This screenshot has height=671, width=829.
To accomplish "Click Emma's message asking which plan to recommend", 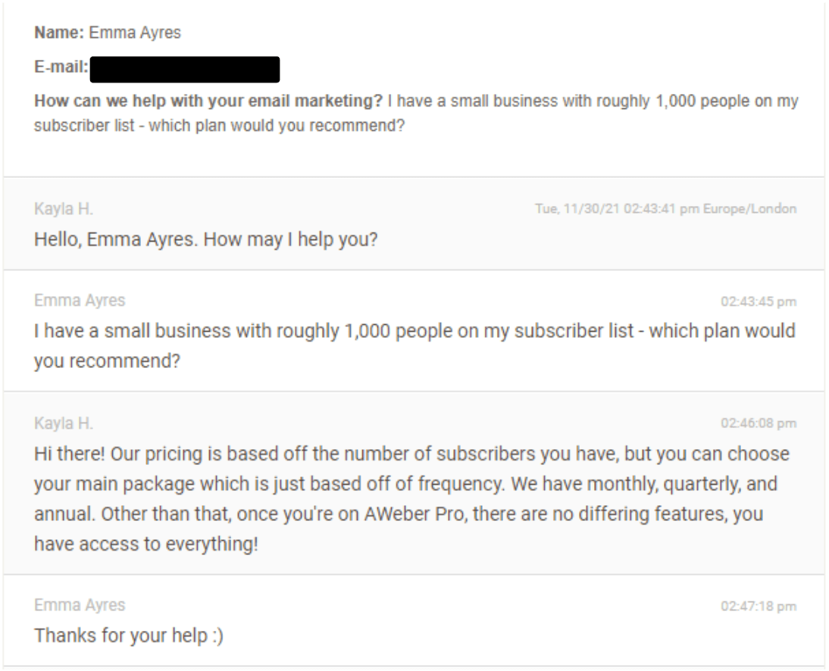I will 414,346.
